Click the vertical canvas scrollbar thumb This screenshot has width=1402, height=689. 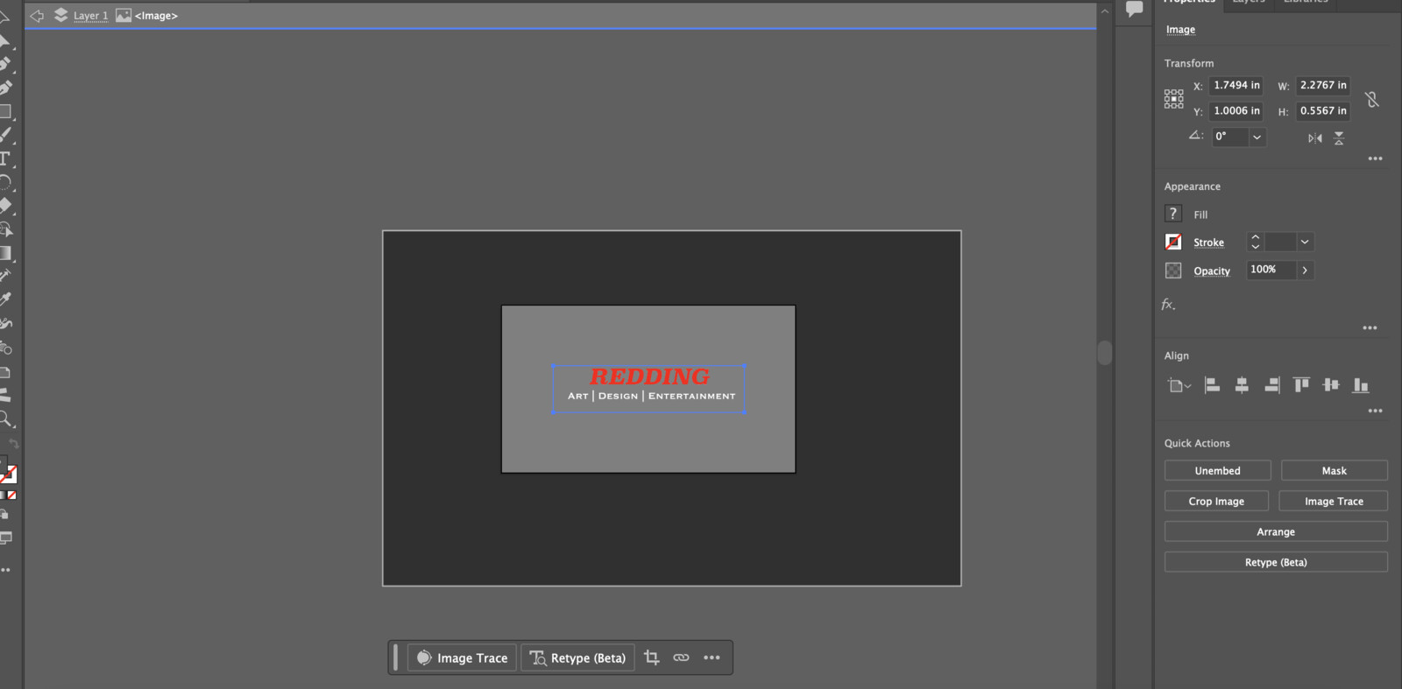click(1105, 353)
